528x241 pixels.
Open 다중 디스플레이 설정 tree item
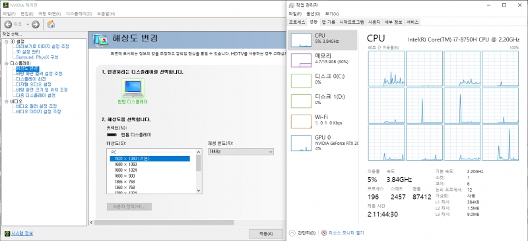36,95
